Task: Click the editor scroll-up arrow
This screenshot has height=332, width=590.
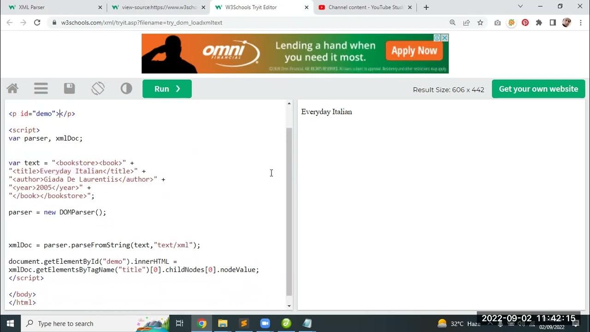Action: click(x=289, y=103)
